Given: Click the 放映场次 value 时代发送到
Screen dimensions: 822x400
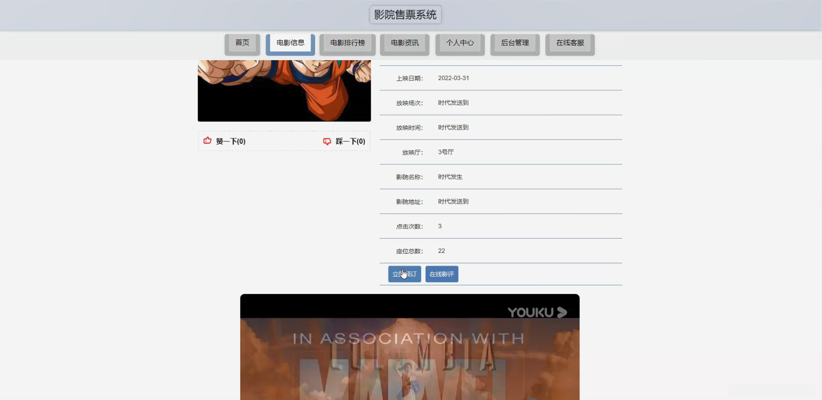Looking at the screenshot, I should (x=453, y=103).
